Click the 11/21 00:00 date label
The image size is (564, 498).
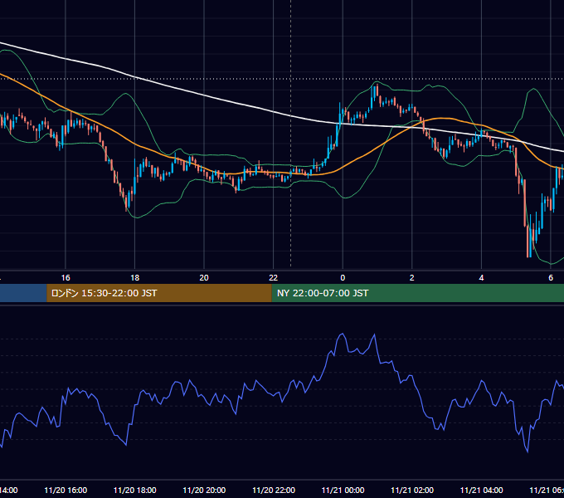coord(343,490)
